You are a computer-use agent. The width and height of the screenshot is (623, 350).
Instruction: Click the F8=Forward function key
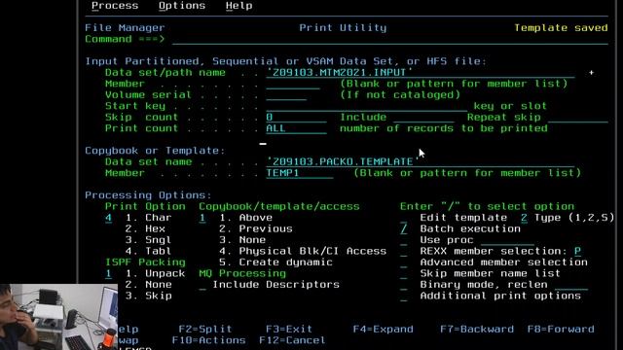[x=561, y=329]
